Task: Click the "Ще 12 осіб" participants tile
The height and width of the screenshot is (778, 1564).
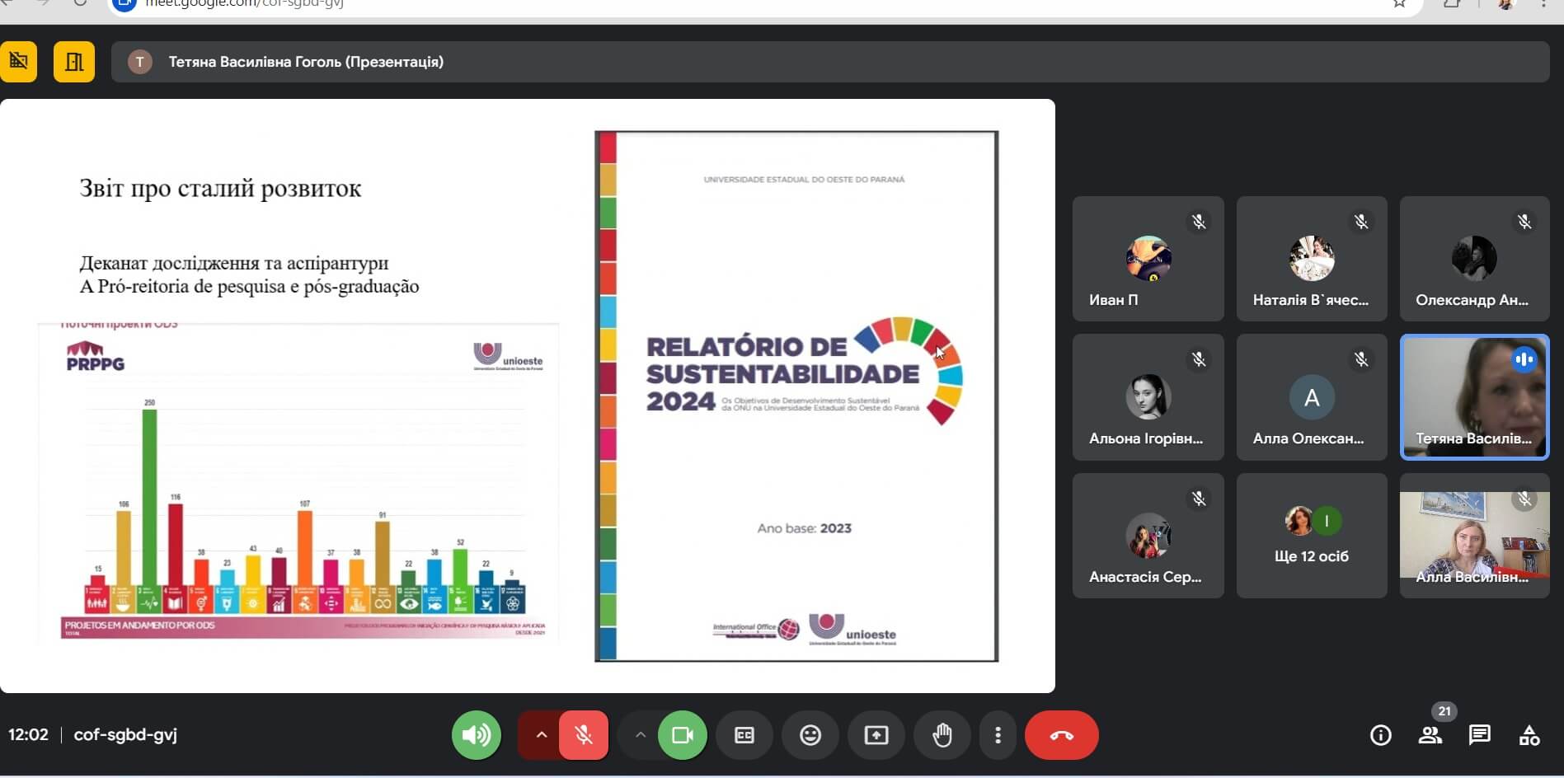Action: click(1311, 536)
